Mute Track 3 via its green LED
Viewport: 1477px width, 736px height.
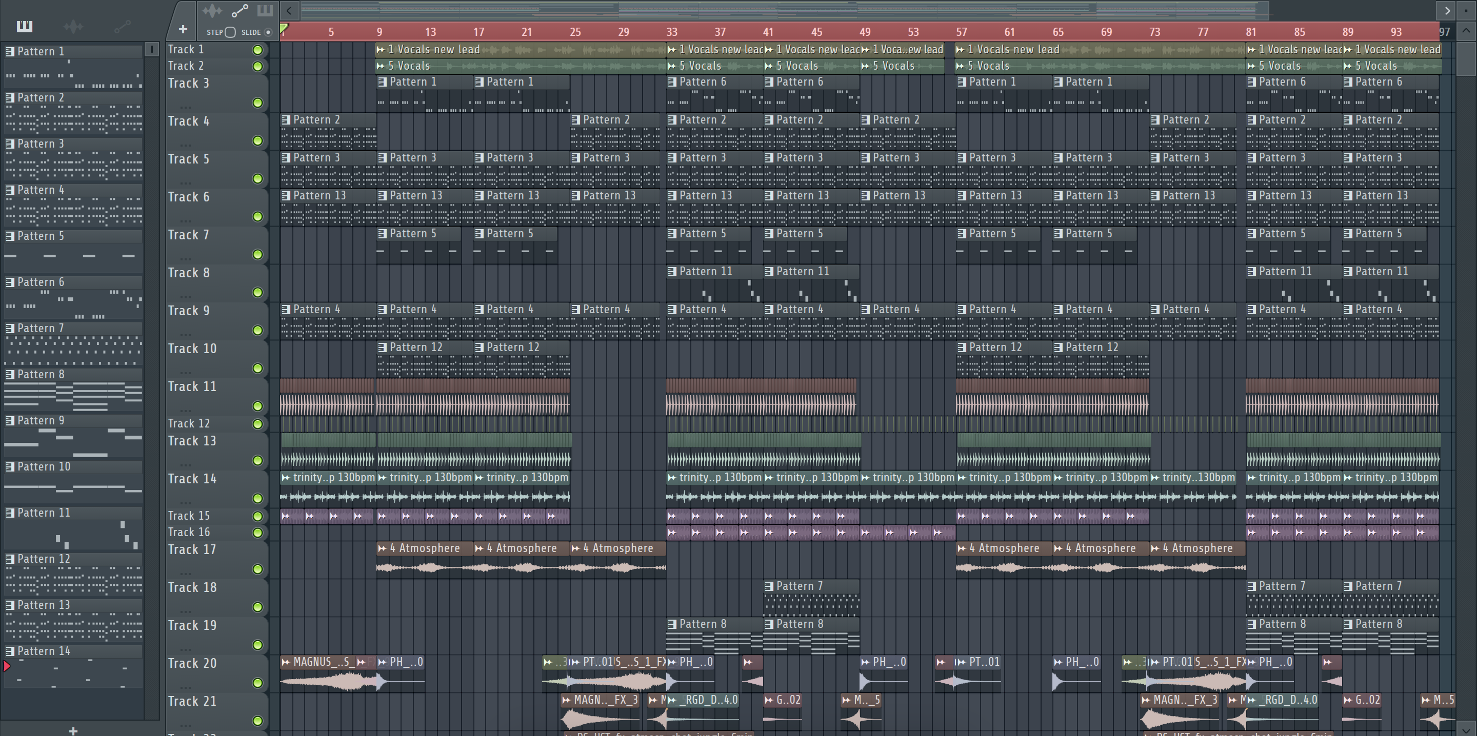[x=258, y=103]
